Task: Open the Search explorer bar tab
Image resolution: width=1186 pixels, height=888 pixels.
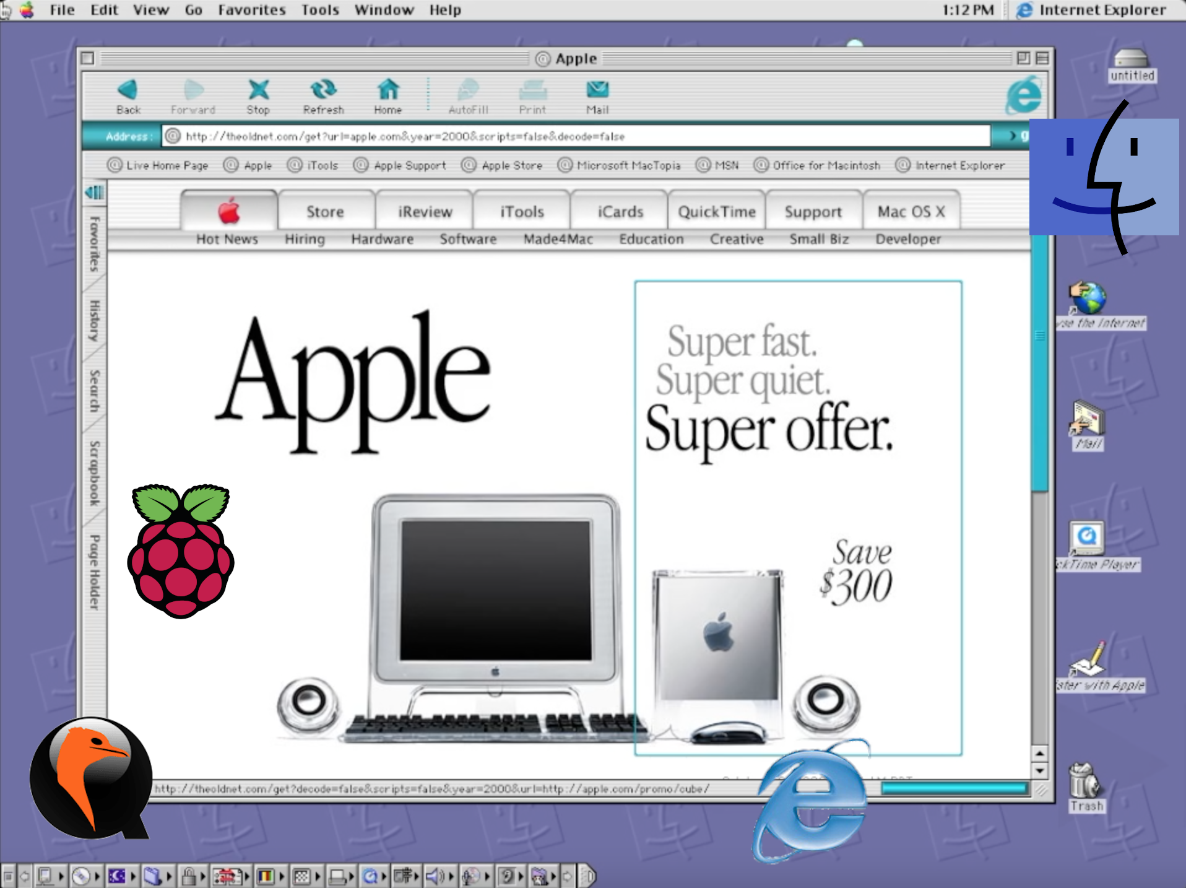Action: click(x=94, y=391)
